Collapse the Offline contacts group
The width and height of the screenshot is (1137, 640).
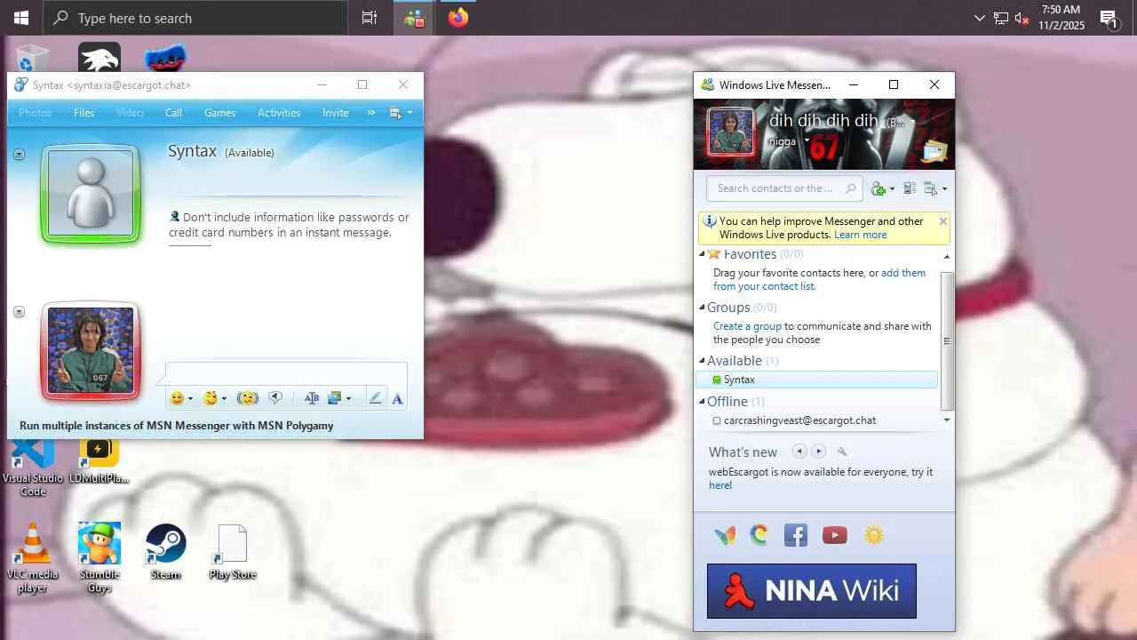(702, 402)
